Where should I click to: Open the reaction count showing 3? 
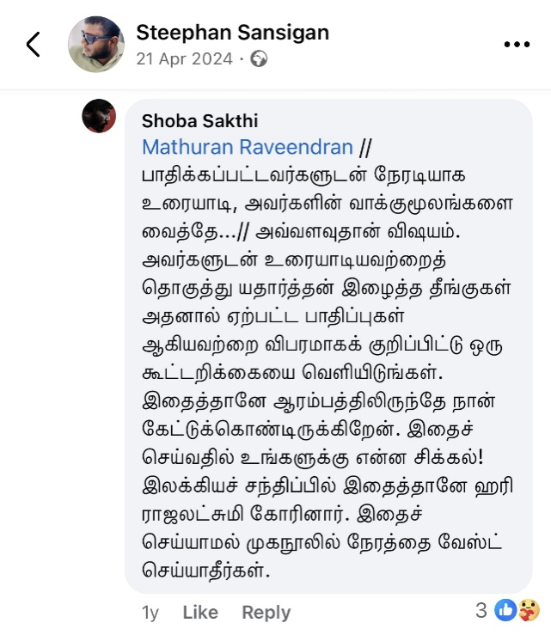click(x=481, y=610)
